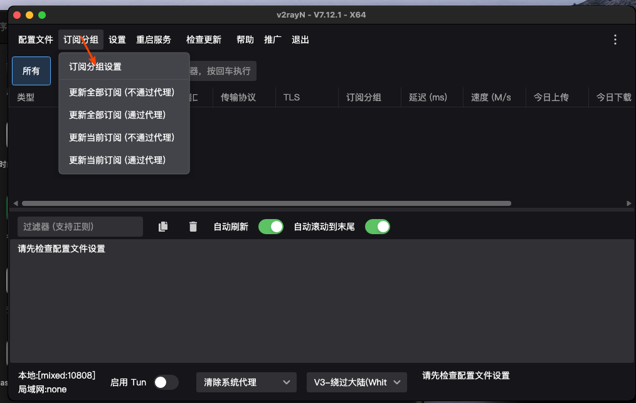Choose 订阅分组设置 from the dropdown menu
This screenshot has width=636, height=403.
click(124, 67)
